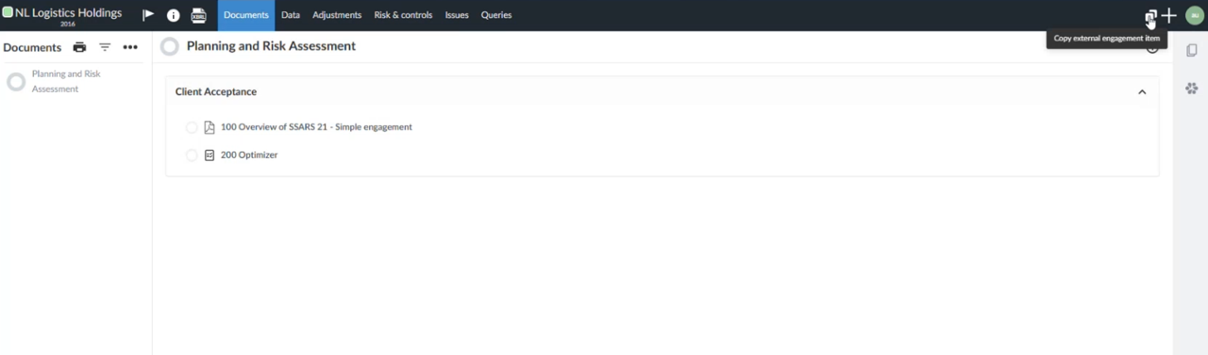
Task: Click the flower-shaped side panel icon
Action: pos(1191,88)
